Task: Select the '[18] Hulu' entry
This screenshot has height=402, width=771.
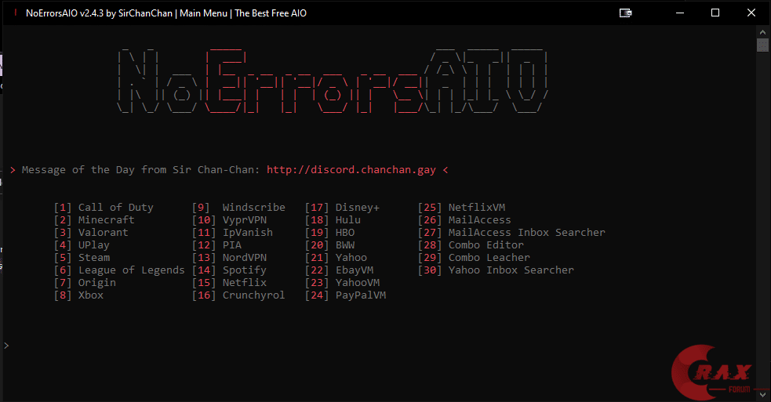Action: pyautogui.click(x=333, y=219)
